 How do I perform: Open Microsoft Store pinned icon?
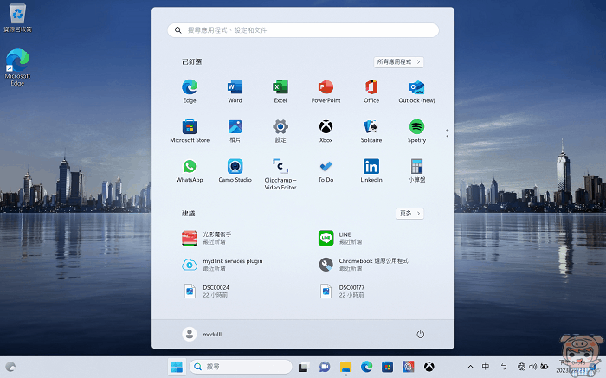pos(190,131)
